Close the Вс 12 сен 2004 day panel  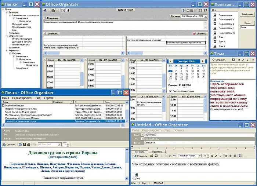click(x=168, y=96)
